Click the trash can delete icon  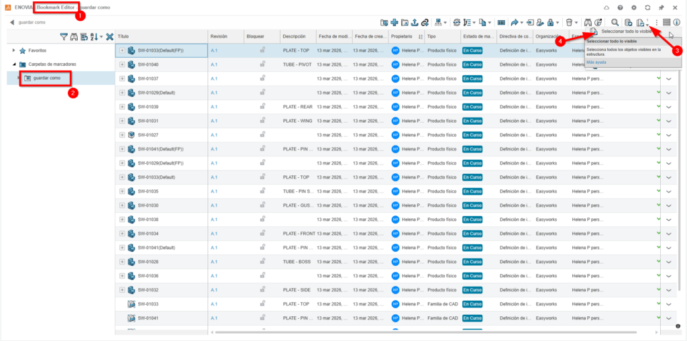pyautogui.click(x=569, y=22)
